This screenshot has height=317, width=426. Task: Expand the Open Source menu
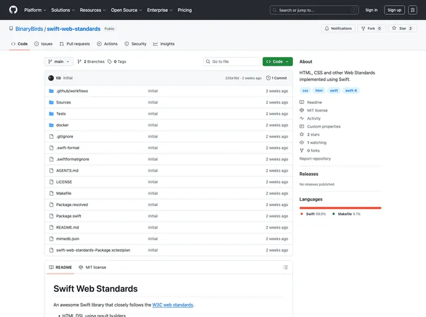click(126, 10)
